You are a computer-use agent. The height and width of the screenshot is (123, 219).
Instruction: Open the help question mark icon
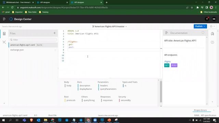[x=207, y=19]
